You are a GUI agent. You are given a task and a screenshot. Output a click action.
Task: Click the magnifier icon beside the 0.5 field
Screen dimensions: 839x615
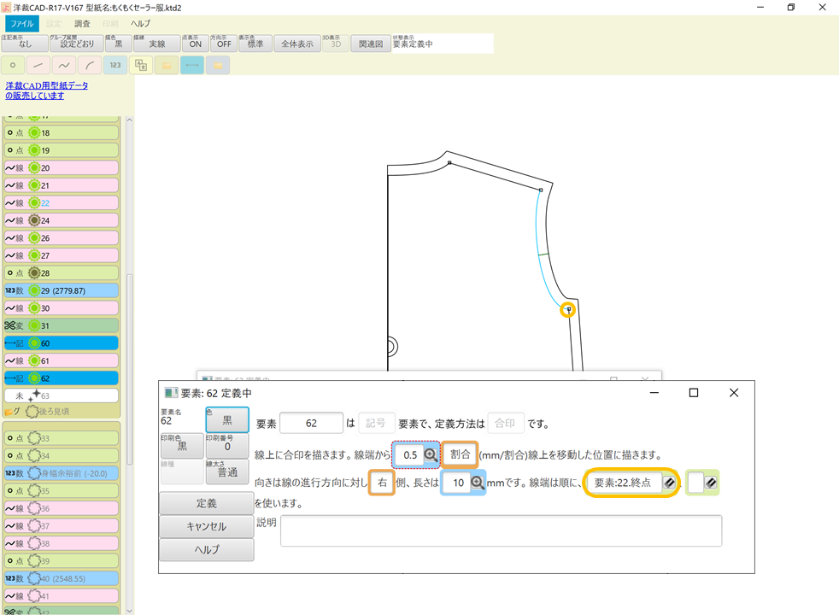pyautogui.click(x=432, y=454)
